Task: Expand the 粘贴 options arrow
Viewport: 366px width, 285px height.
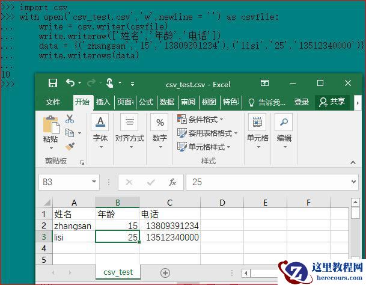Action: click(x=51, y=148)
